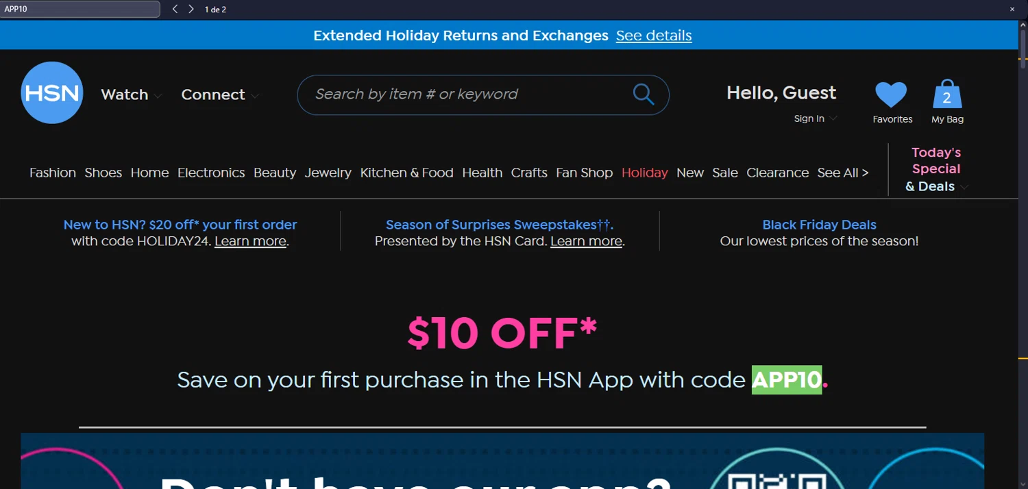Open the Sign In dropdown
The image size is (1028, 489).
point(815,119)
